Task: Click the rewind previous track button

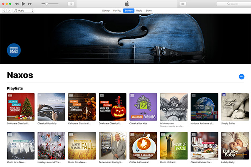Action: click(x=16, y=4)
